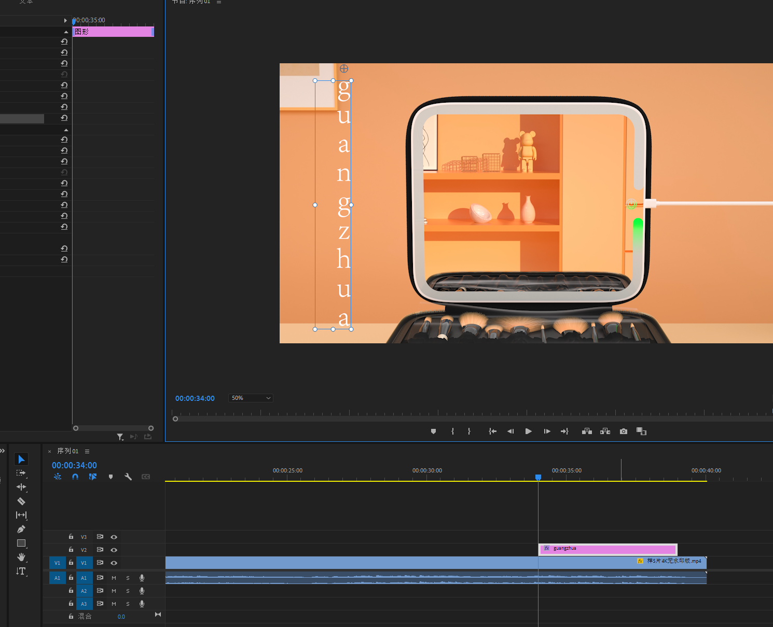Image resolution: width=773 pixels, height=627 pixels.
Task: Open timeline display settings wrench
Action: pos(128,477)
